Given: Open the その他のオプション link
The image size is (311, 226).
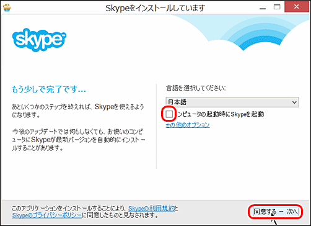Looking at the screenshot, I should [x=188, y=125].
